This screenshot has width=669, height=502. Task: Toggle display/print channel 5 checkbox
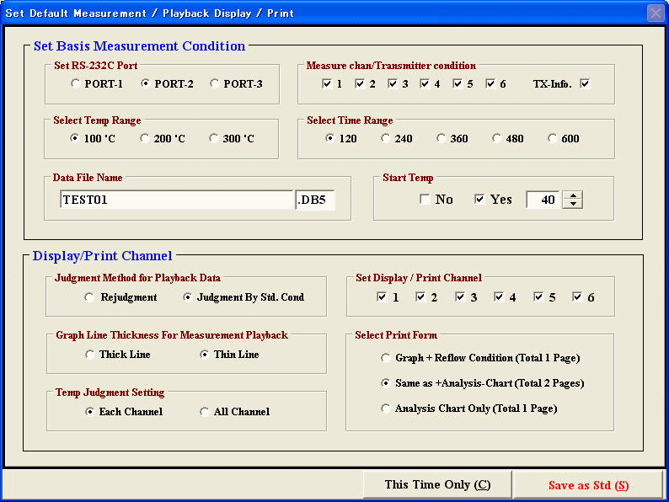[538, 296]
